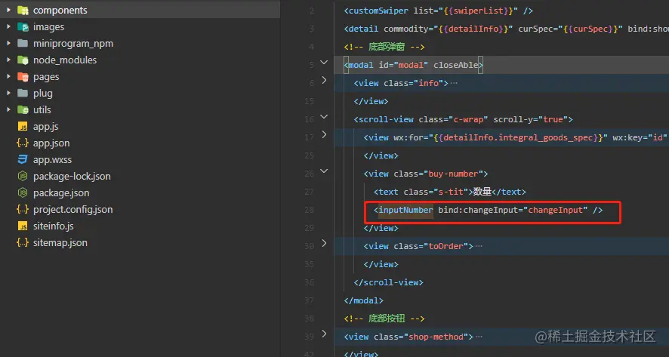Click the inputNumber tag name in code
Image resolution: width=669 pixels, height=357 pixels.
click(x=405, y=210)
